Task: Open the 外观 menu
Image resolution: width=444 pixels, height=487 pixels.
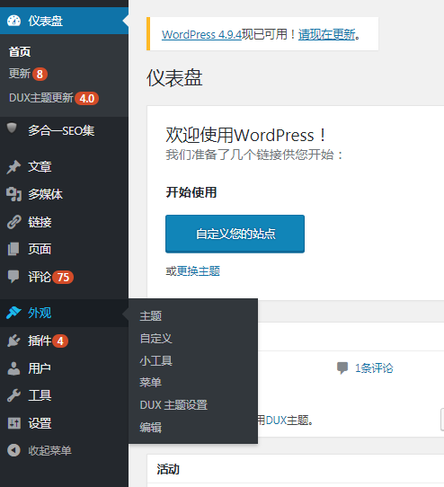Action: click(x=64, y=313)
